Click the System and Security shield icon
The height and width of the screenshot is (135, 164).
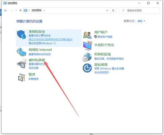[22, 35]
